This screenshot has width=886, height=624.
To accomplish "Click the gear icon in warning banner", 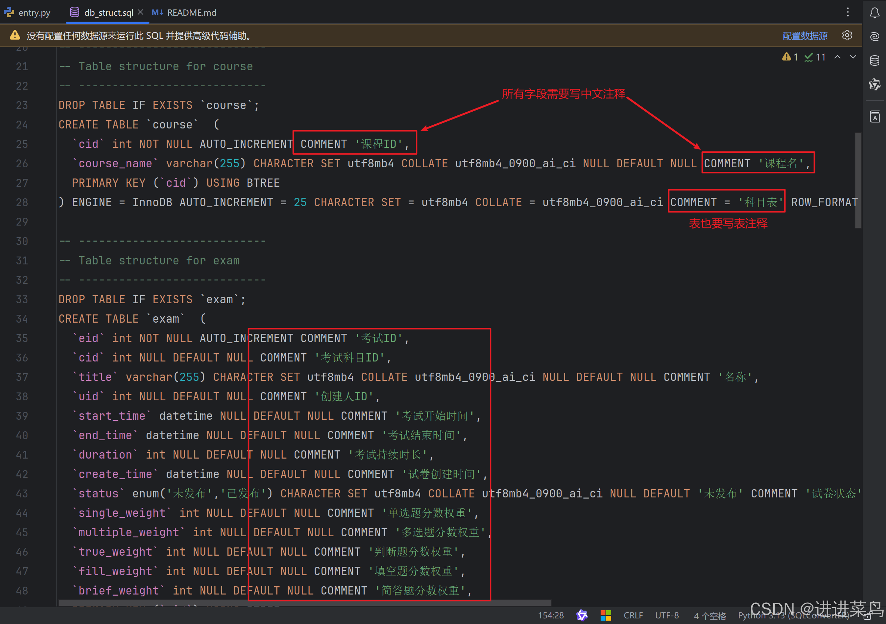I will (847, 35).
